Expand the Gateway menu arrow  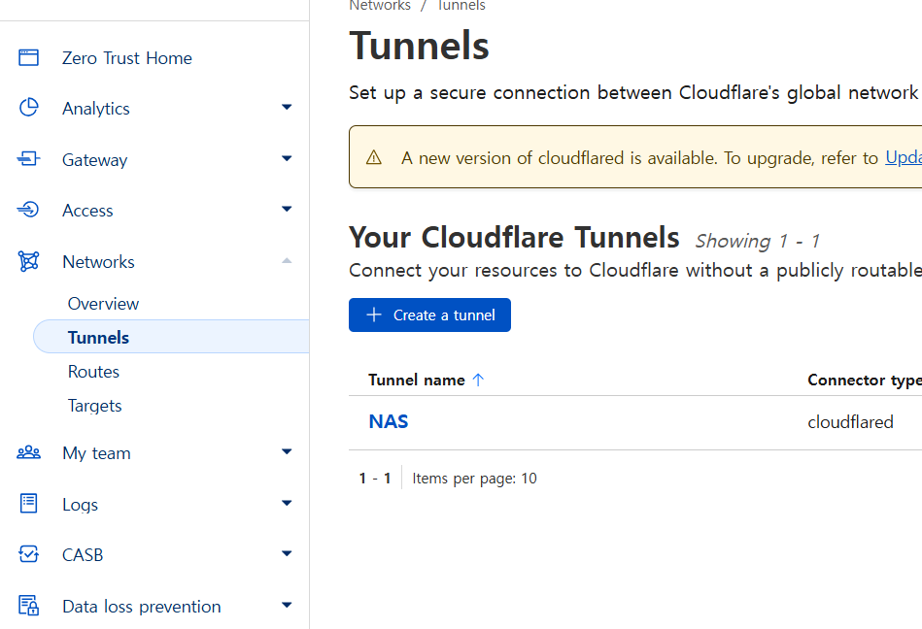[x=287, y=158]
